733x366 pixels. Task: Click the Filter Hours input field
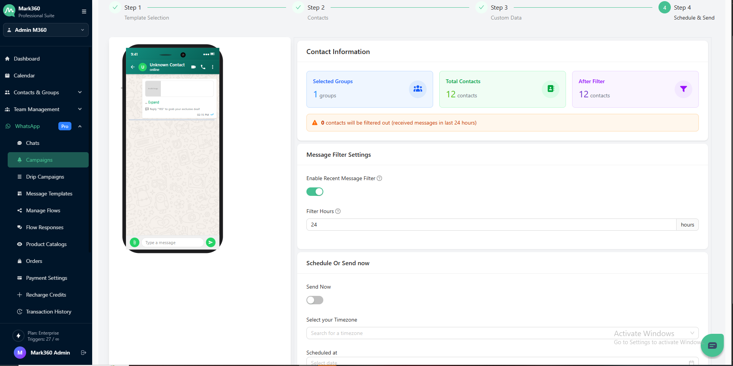click(491, 225)
